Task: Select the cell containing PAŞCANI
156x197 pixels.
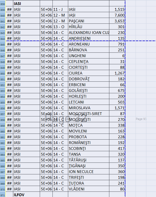Action: click(89, 21)
